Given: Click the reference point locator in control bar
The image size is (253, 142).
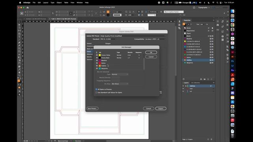Looking at the screenshot, I should 22,13.
